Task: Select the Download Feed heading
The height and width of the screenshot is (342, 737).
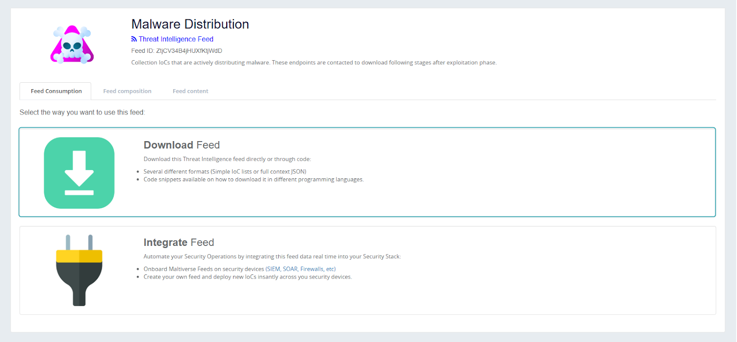Action: click(x=181, y=145)
